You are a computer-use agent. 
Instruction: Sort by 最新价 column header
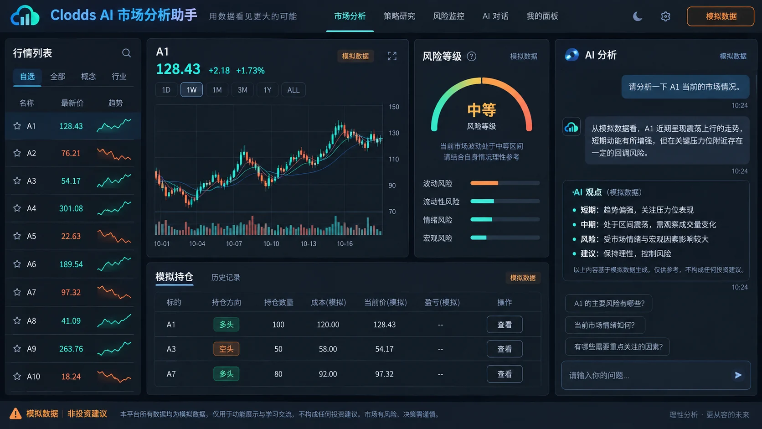72,103
